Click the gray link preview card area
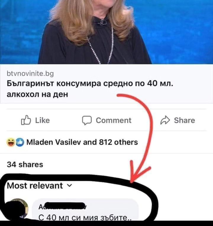 point(106,84)
